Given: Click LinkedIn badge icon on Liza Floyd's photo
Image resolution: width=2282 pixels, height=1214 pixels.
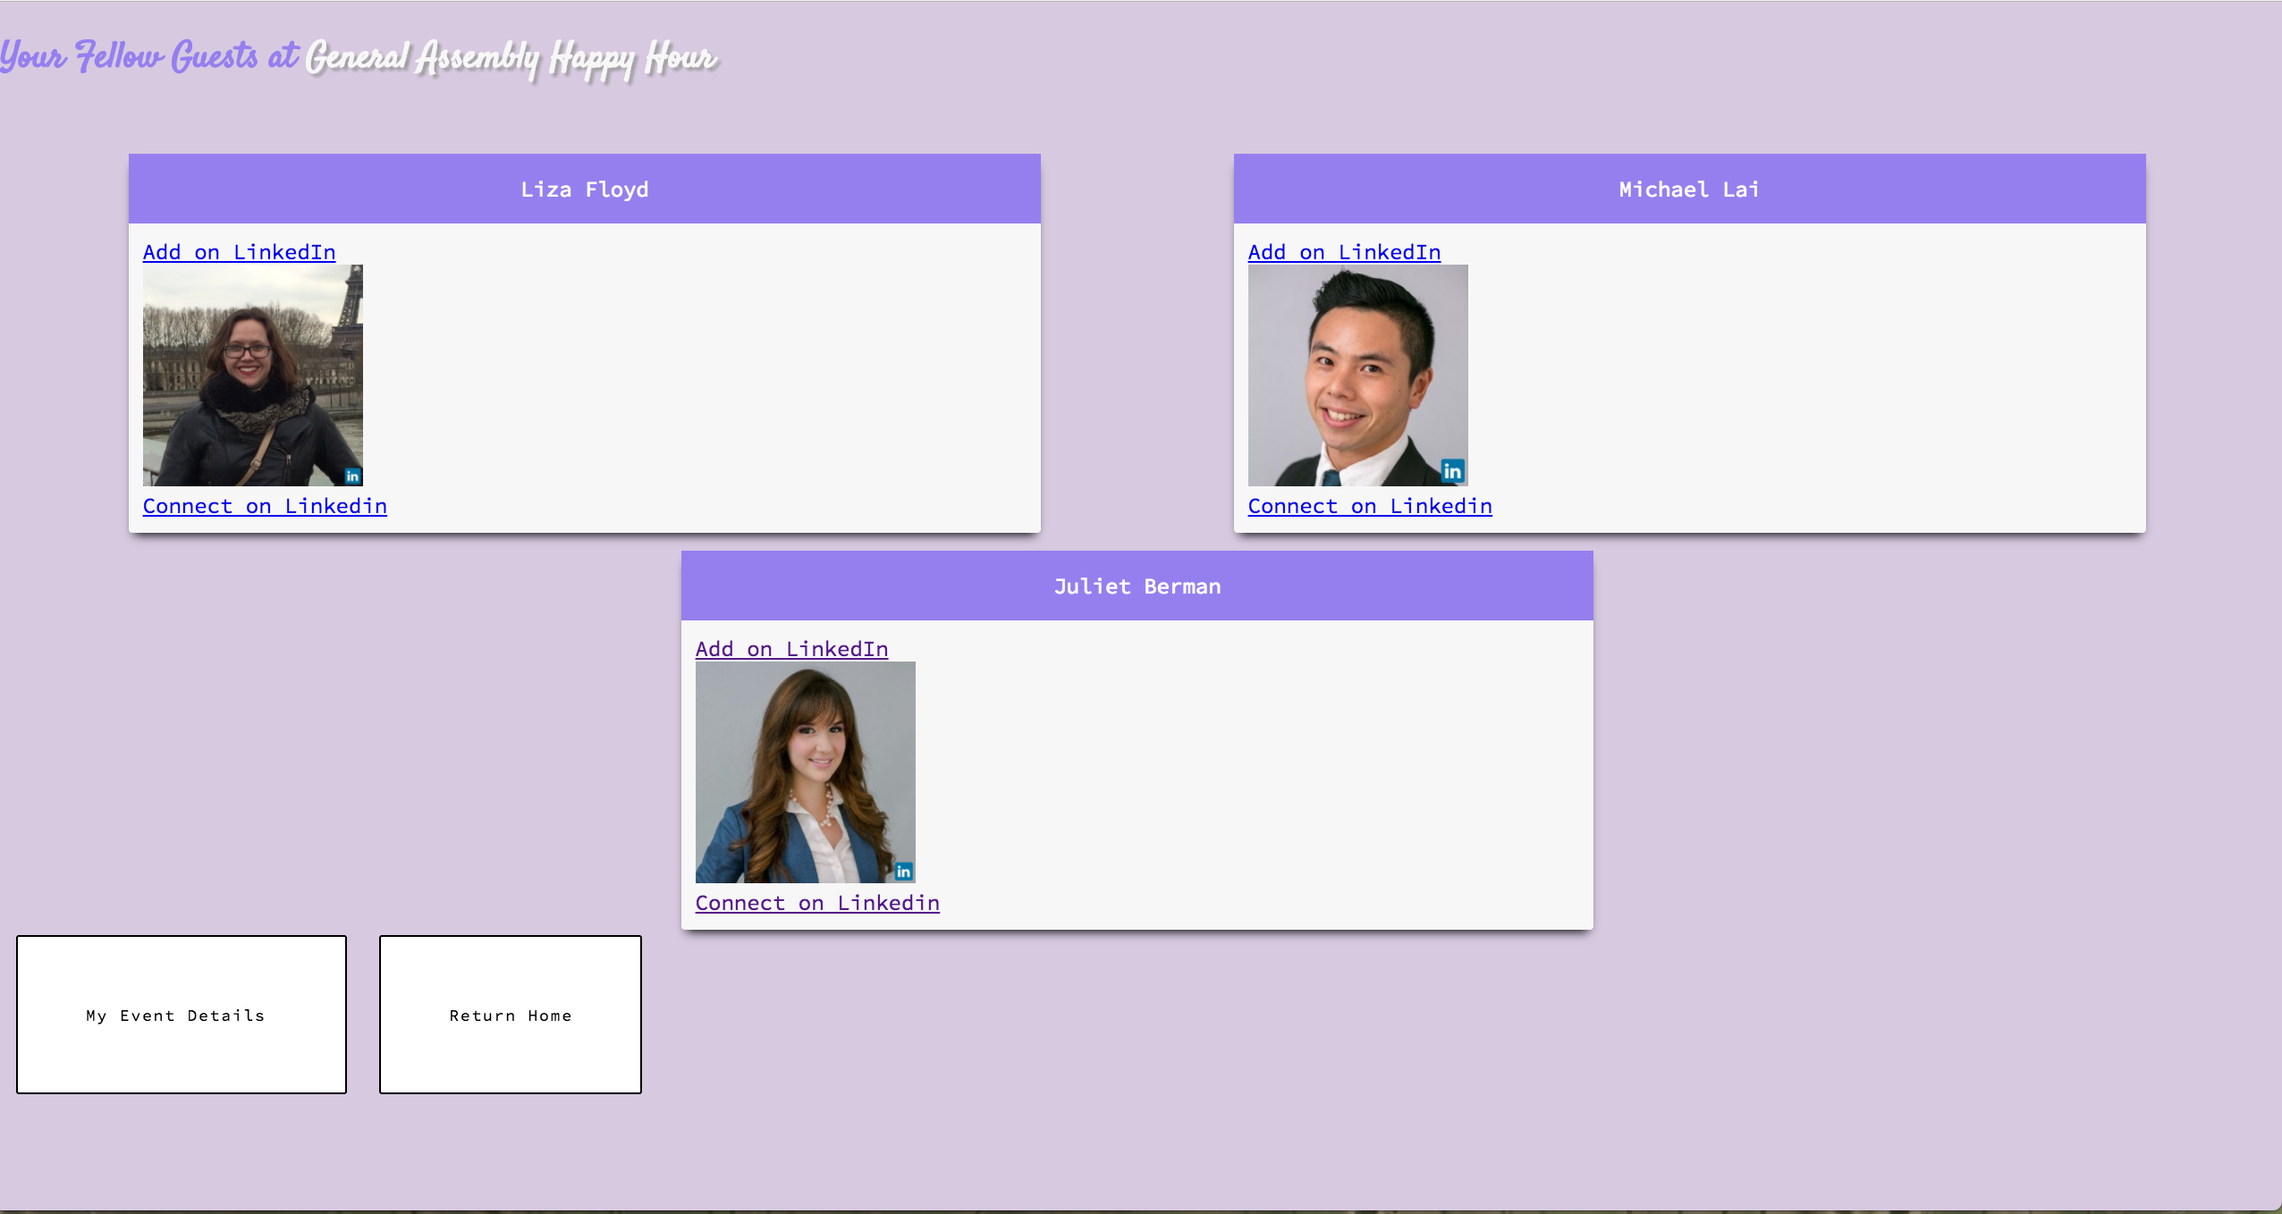Looking at the screenshot, I should [352, 476].
